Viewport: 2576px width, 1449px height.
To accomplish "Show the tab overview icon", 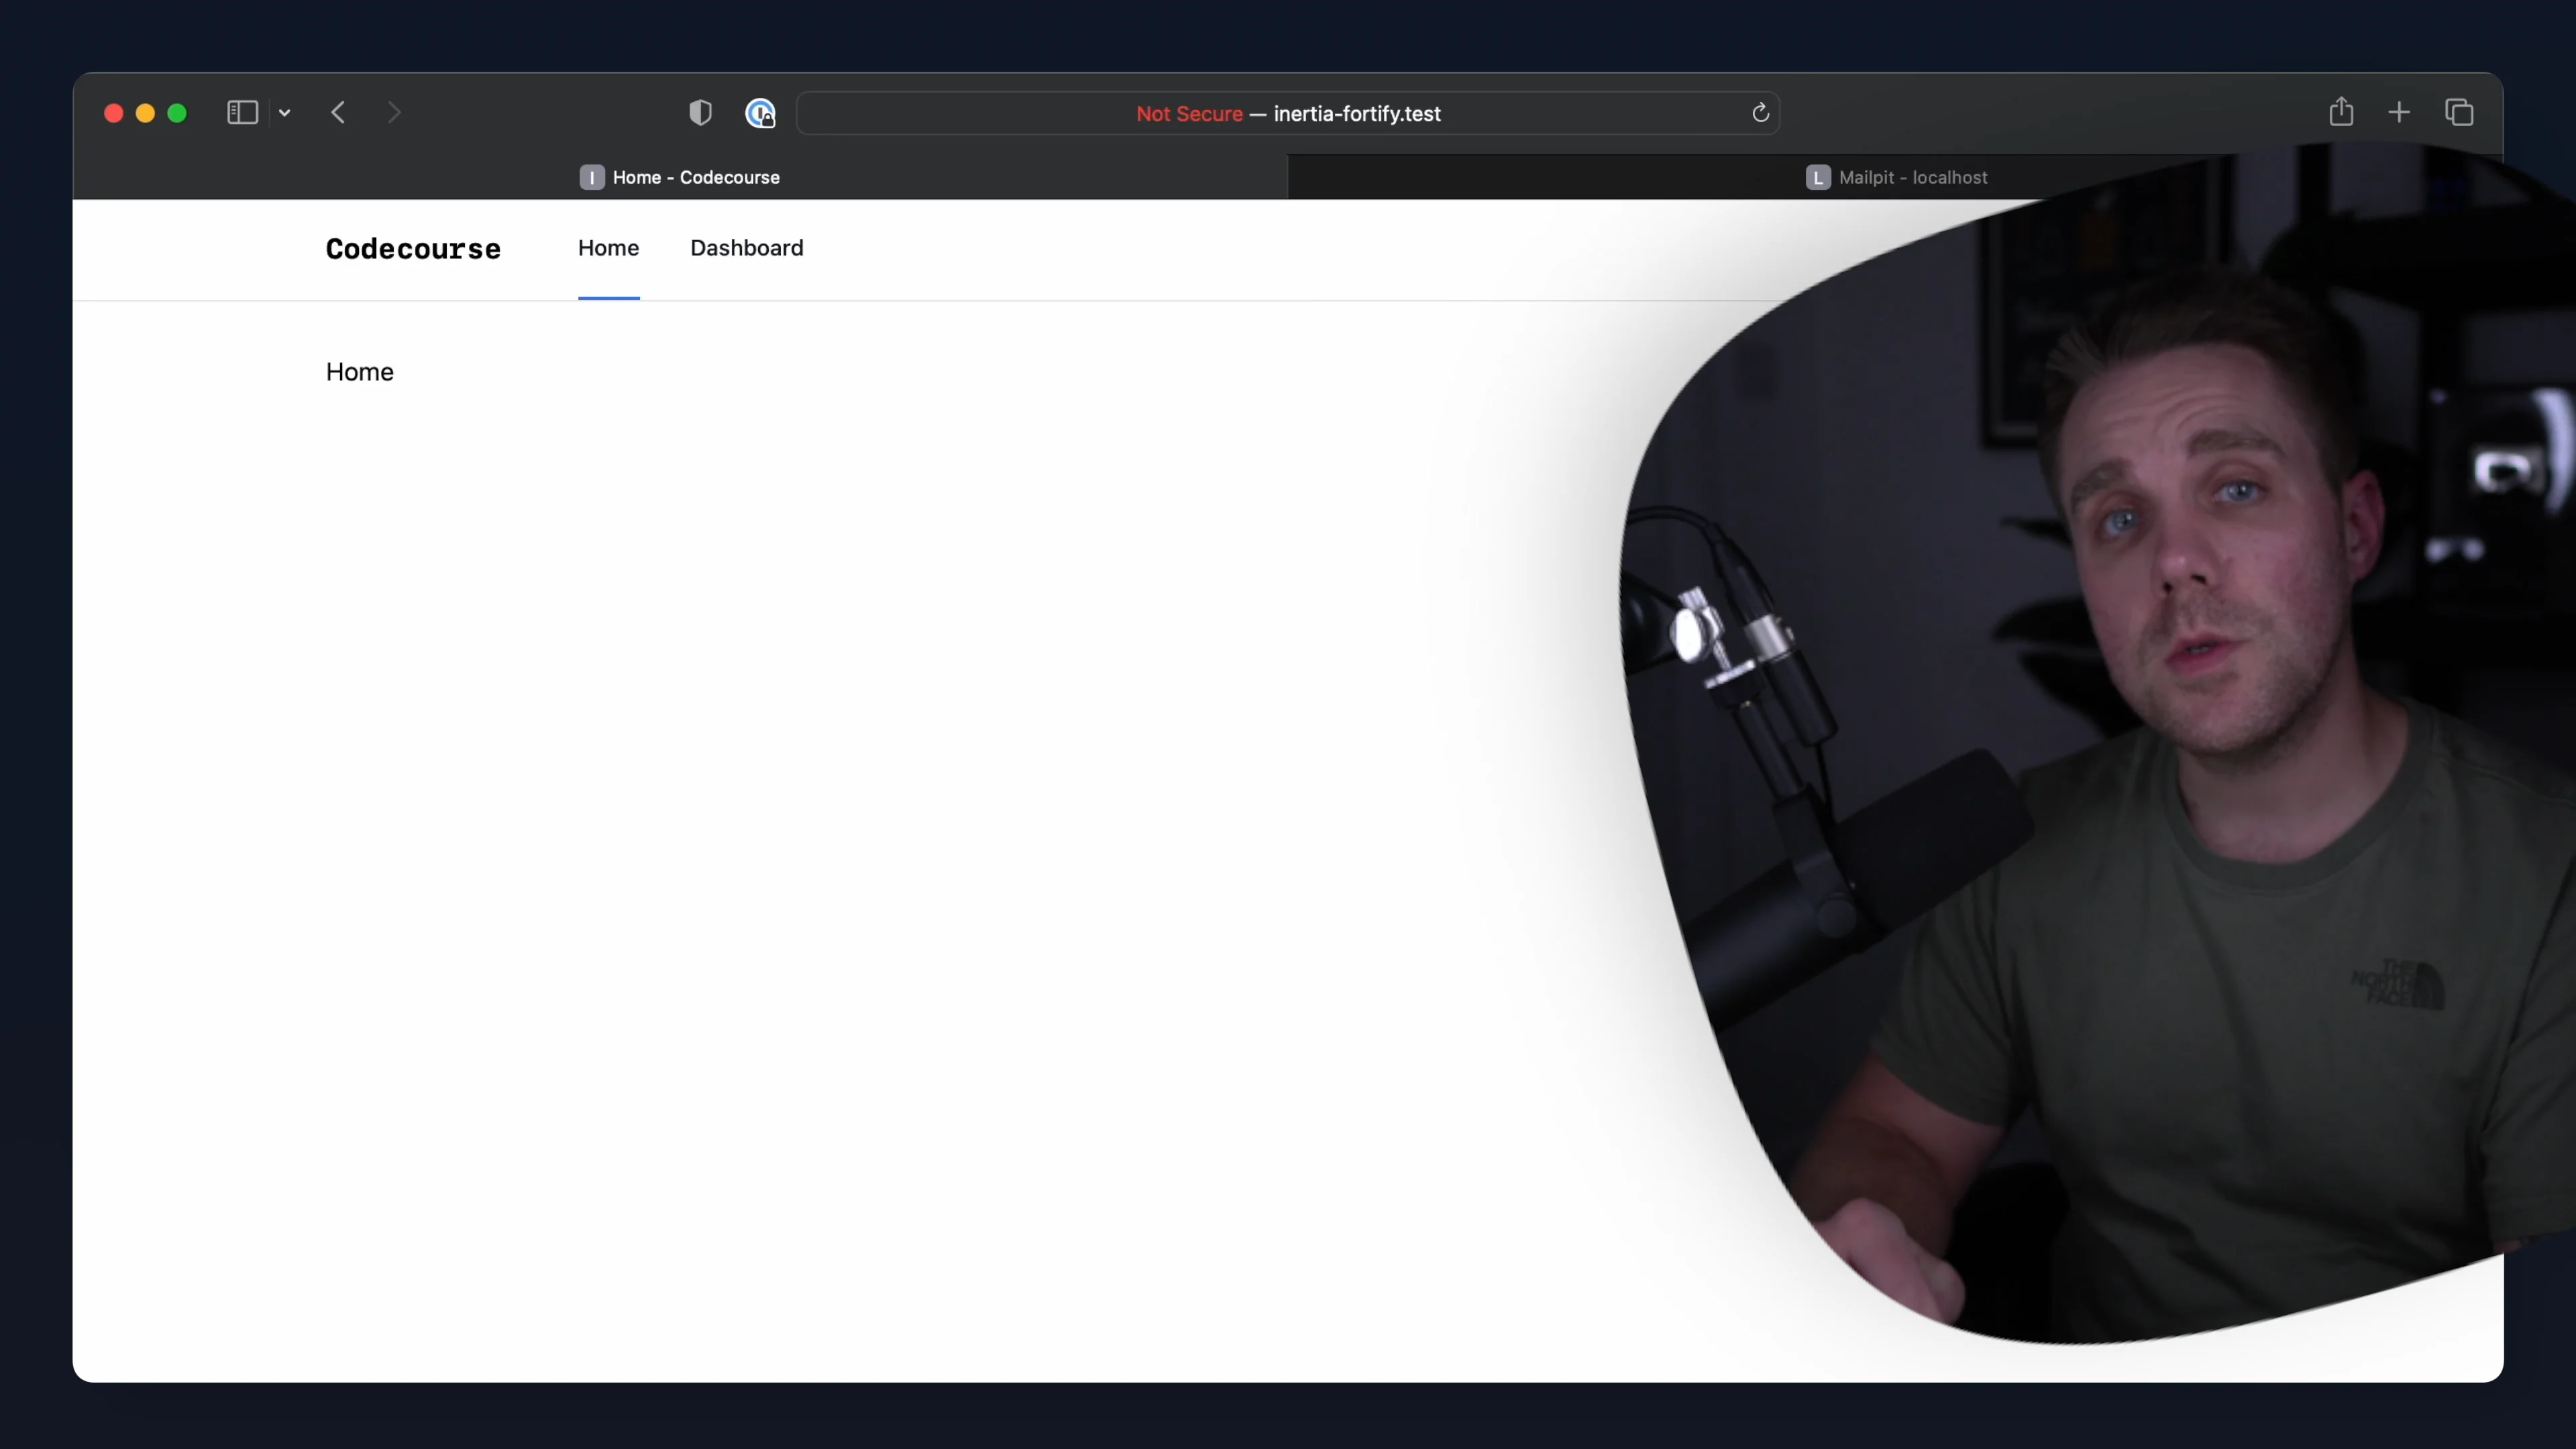I will (x=2459, y=113).
